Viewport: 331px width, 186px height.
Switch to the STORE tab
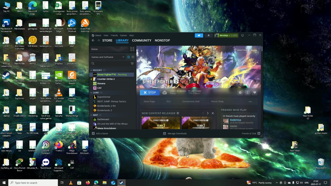(107, 40)
